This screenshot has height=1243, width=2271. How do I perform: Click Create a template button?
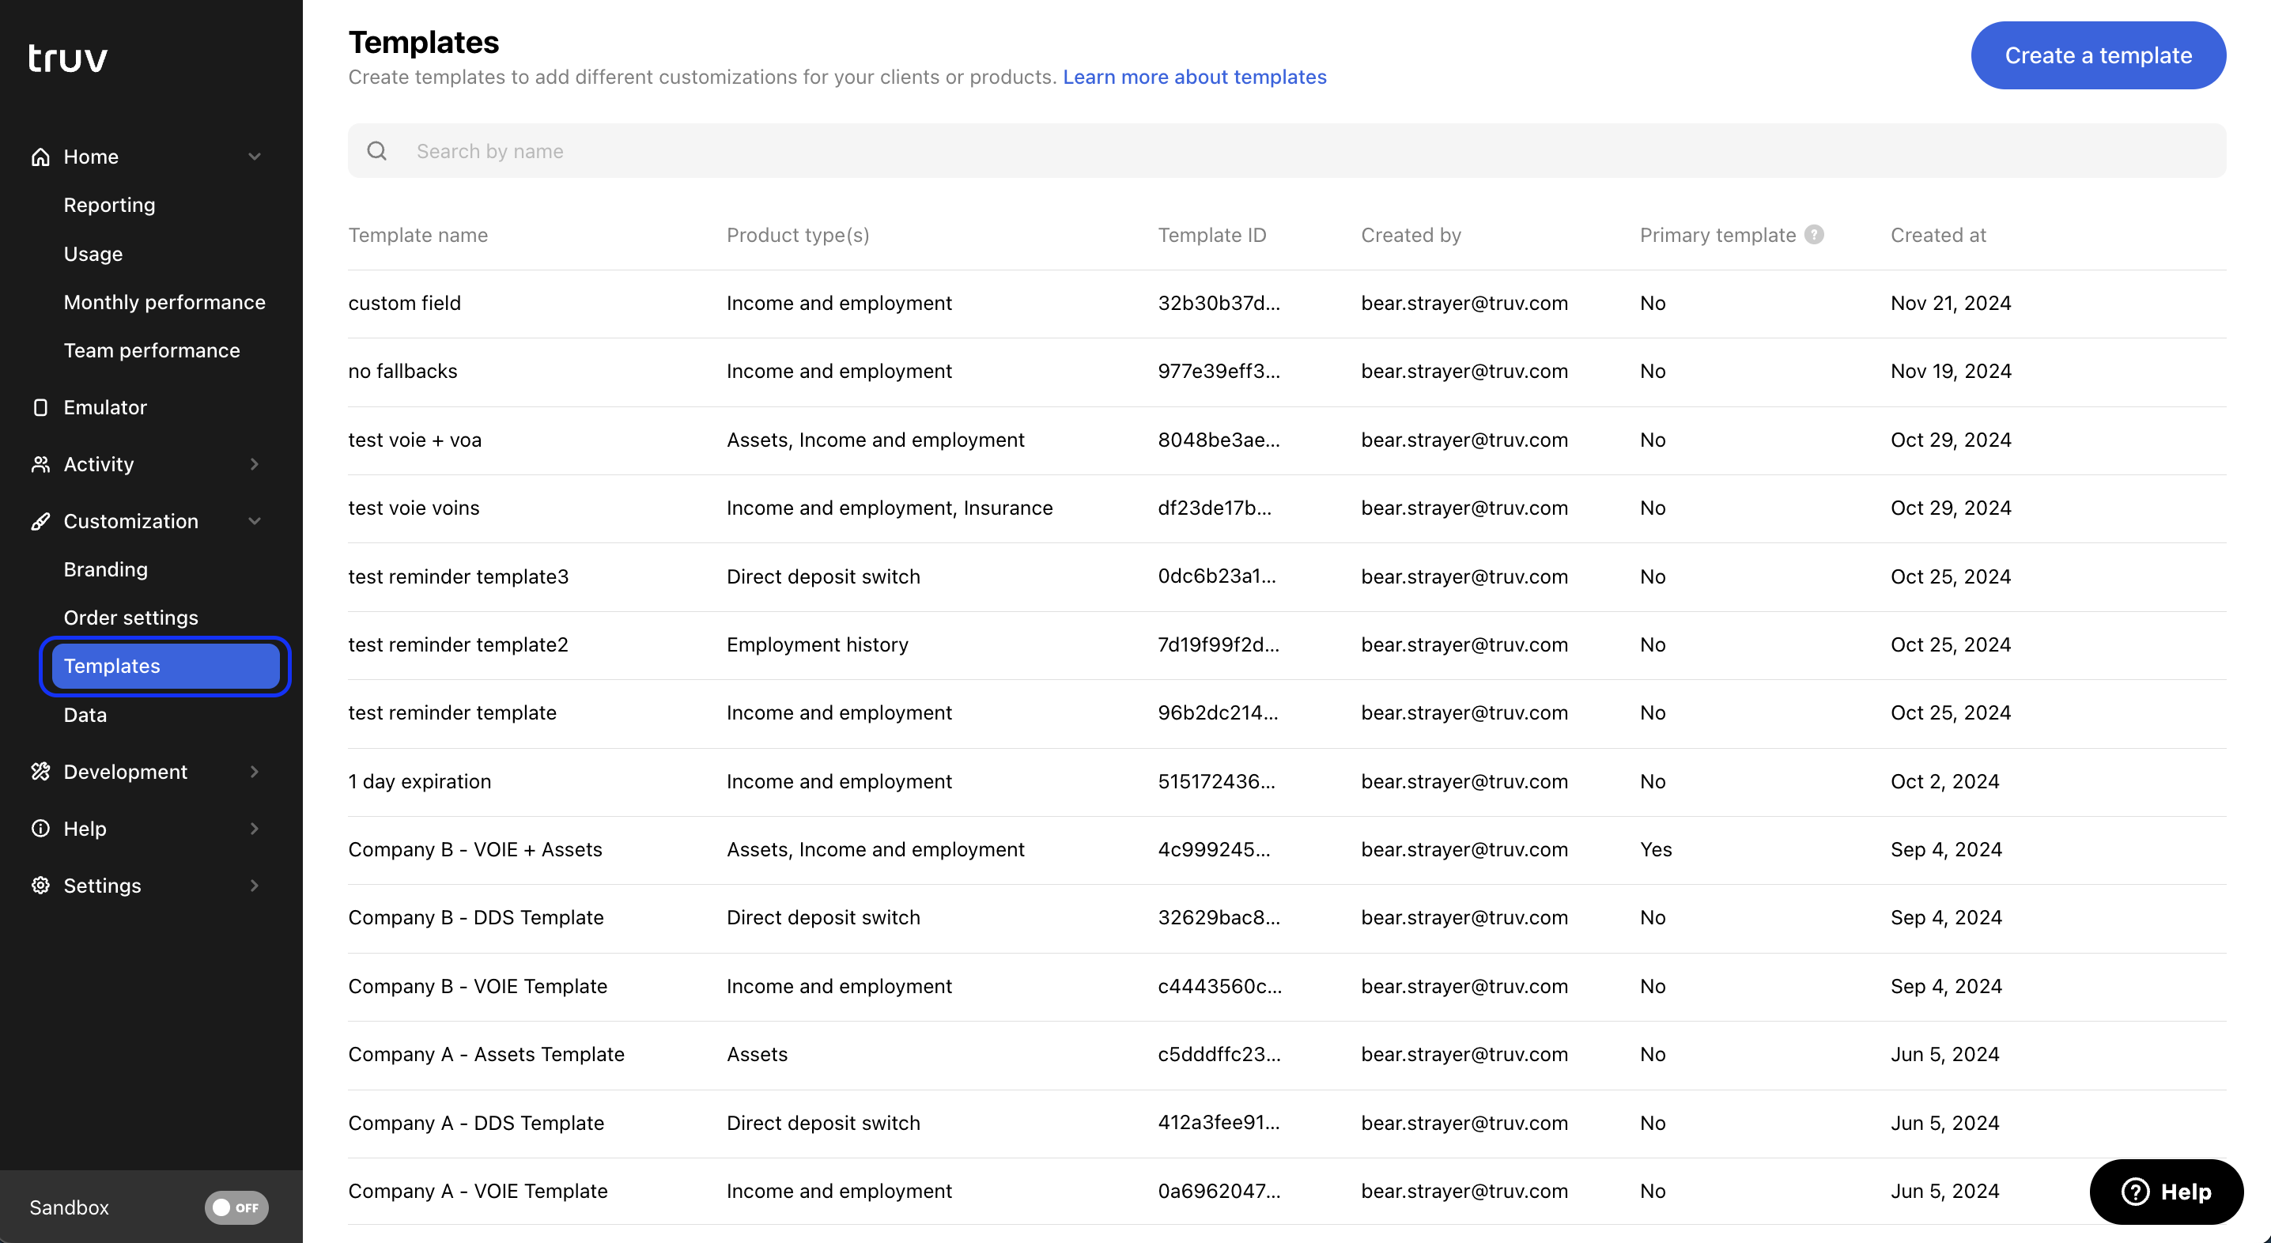(x=2098, y=55)
